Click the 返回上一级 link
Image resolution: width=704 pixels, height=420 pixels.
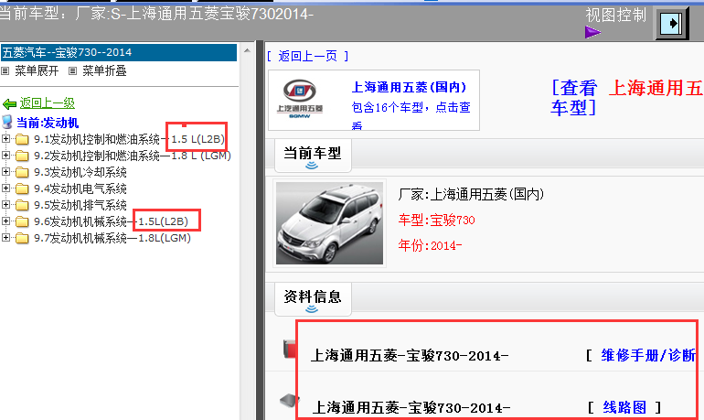[48, 103]
